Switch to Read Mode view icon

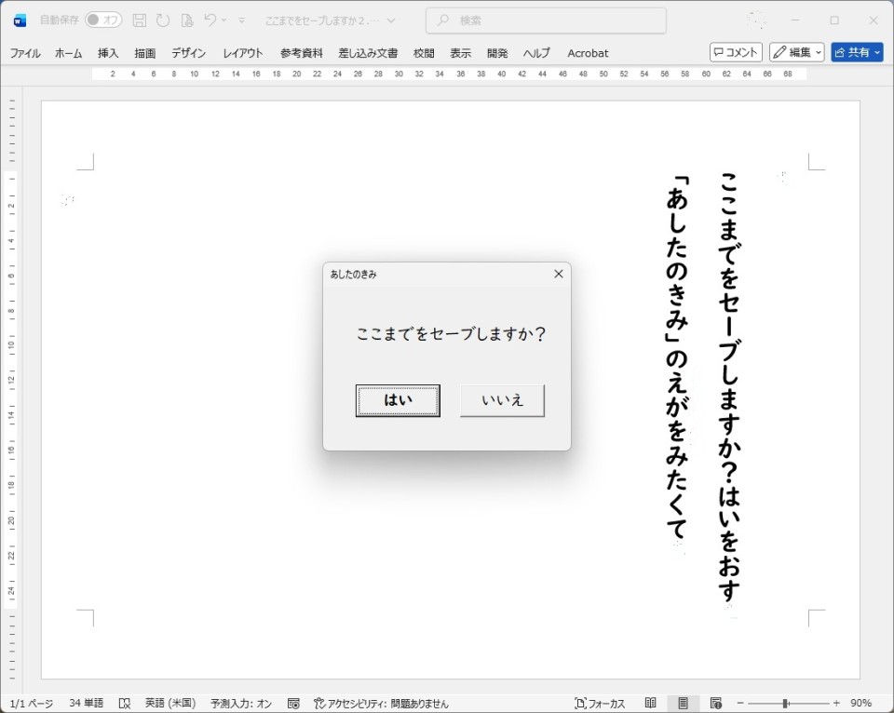651,704
